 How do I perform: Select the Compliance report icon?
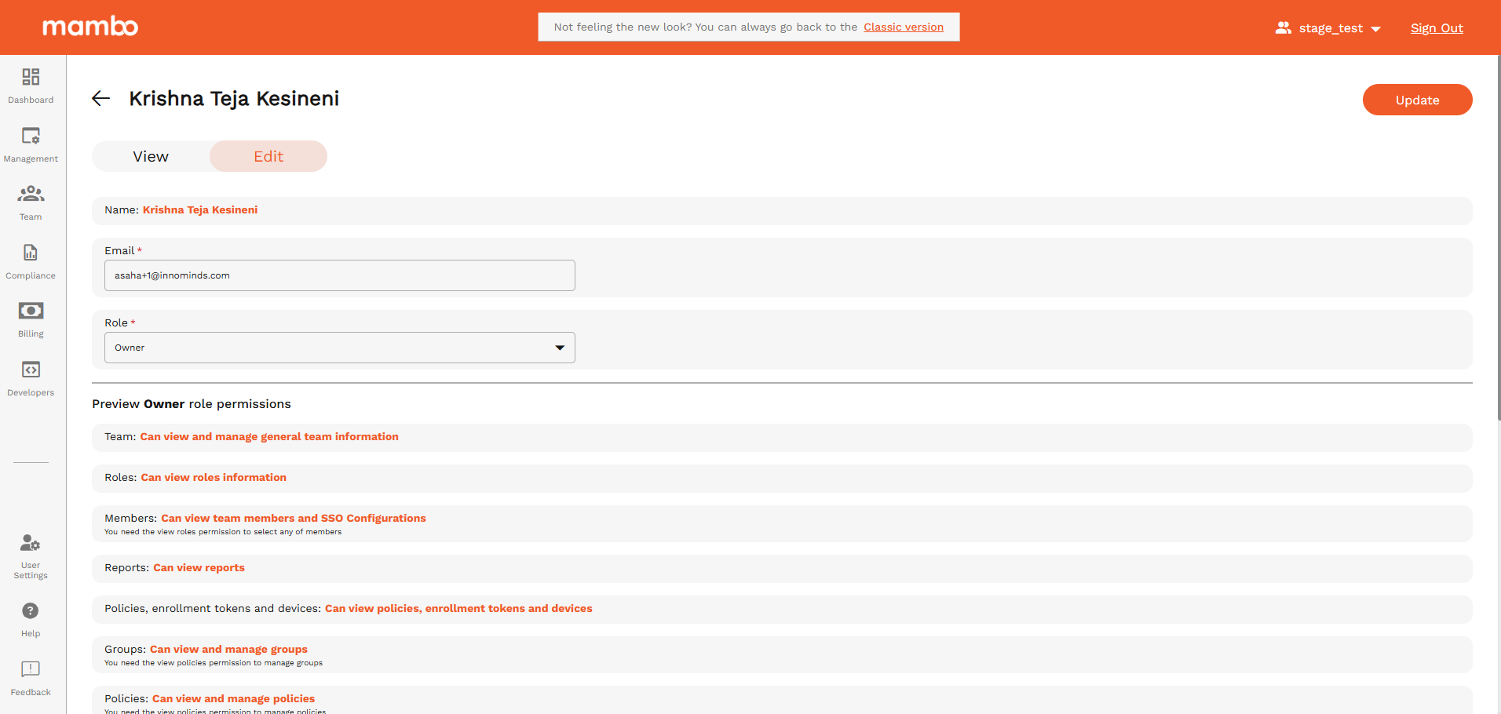pos(31,253)
